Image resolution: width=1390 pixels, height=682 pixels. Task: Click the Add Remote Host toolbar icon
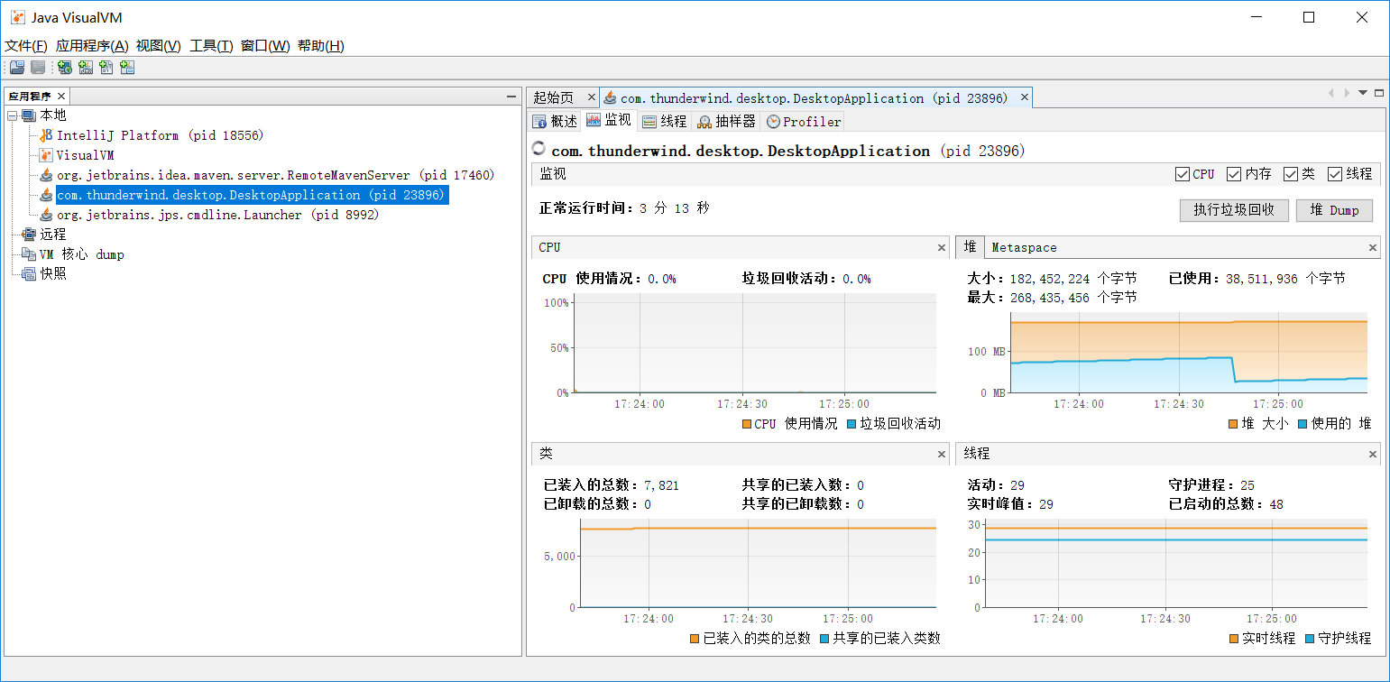[x=65, y=68]
